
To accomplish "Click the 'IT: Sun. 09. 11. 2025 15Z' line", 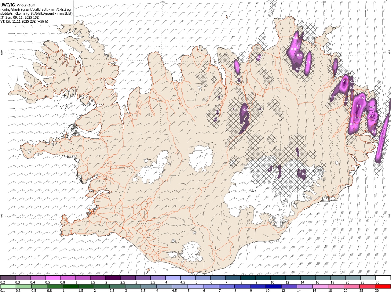I will click(x=19, y=17).
